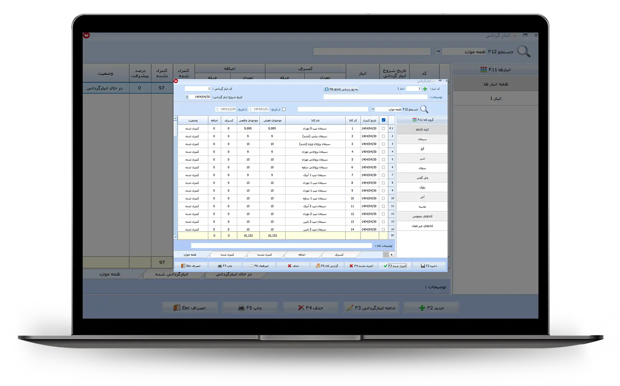The height and width of the screenshot is (386, 620).
Task: Open the goods group F11 header
Action: tap(422, 120)
